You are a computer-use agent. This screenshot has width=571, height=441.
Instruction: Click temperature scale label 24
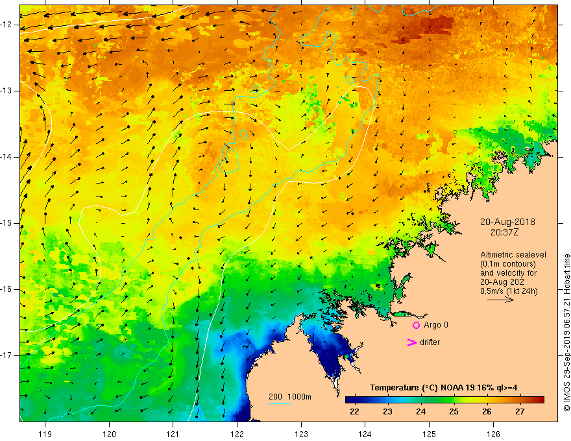(420, 412)
